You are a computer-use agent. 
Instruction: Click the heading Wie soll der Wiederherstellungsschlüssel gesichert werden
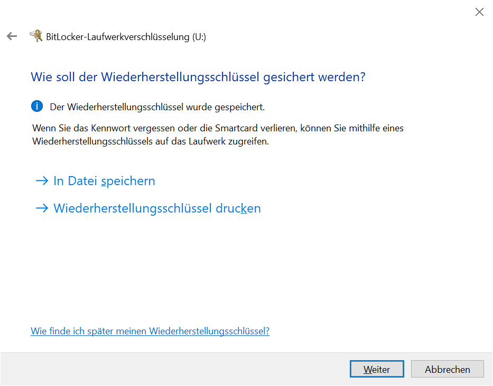pos(198,77)
